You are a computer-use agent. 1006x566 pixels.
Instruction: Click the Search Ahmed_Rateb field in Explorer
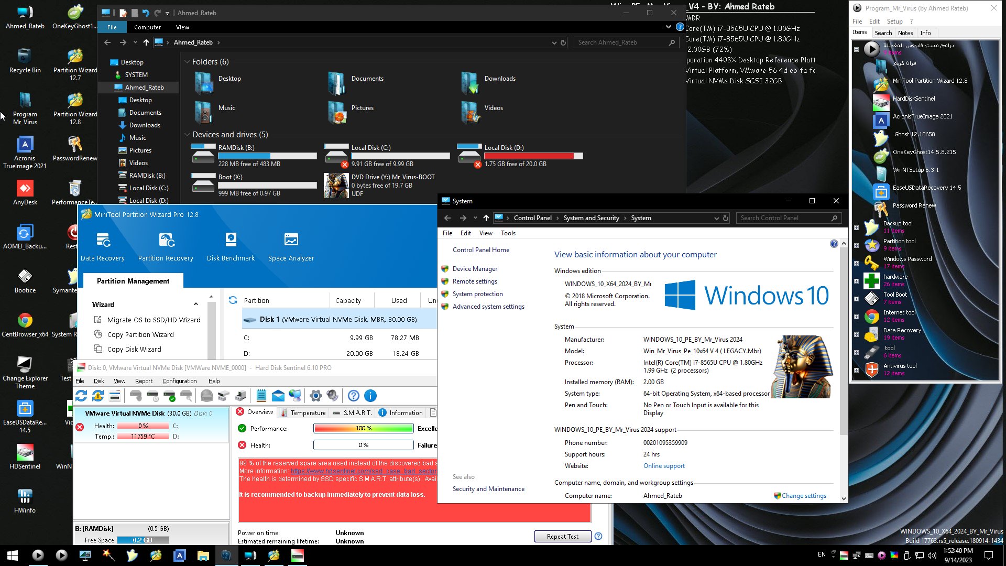pyautogui.click(x=627, y=42)
